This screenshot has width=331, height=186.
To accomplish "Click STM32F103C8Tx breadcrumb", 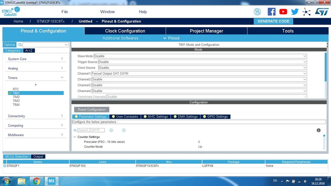I will [51, 21].
